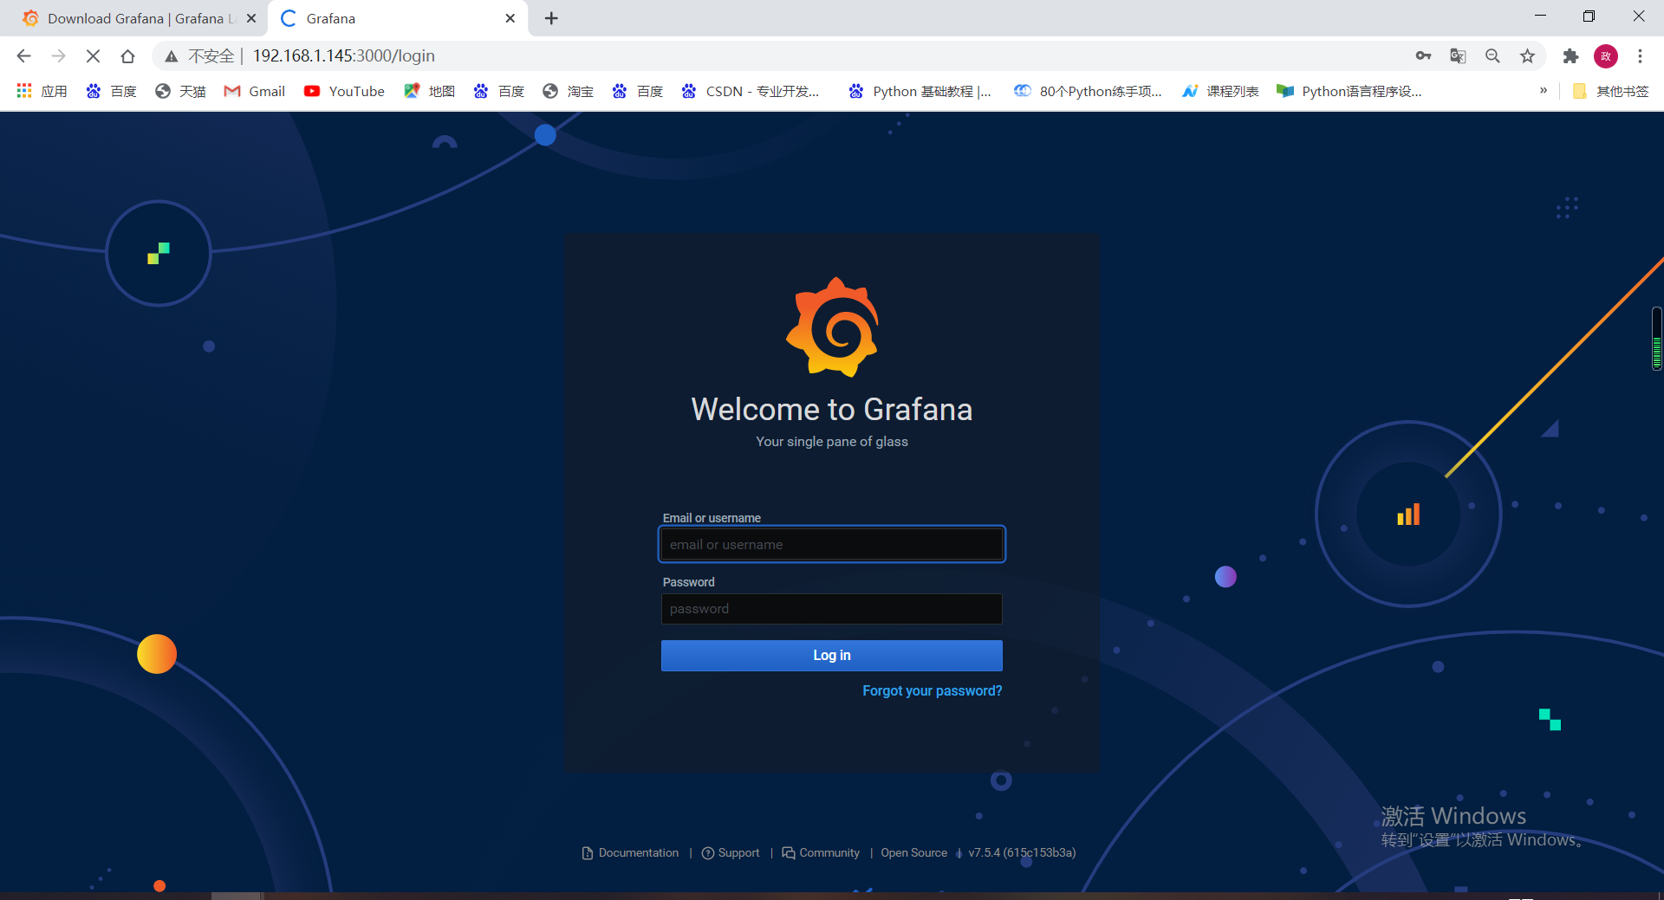The height and width of the screenshot is (900, 1664).
Task: Click the Support question mark icon
Action: (708, 853)
